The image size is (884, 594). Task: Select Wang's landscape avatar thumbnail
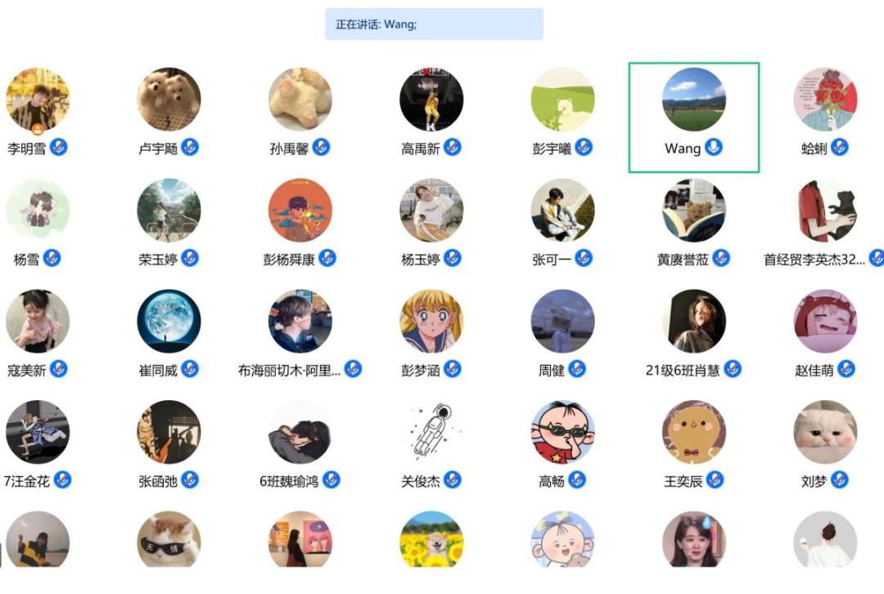694,100
